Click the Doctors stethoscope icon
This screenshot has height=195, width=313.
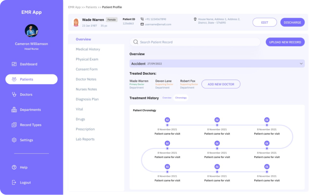click(x=14, y=95)
